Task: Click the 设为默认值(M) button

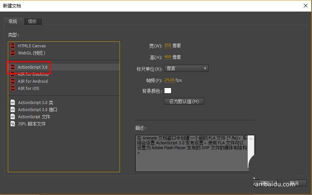Action: coord(184,101)
